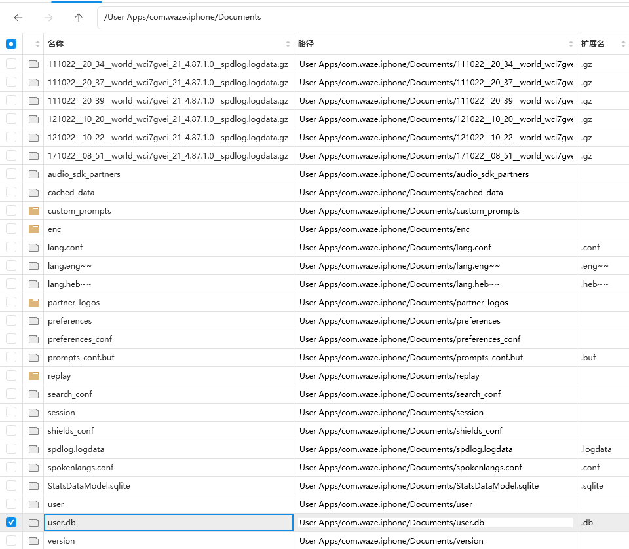Click the forward navigation arrow
Image resolution: width=629 pixels, height=549 pixels.
tap(48, 18)
